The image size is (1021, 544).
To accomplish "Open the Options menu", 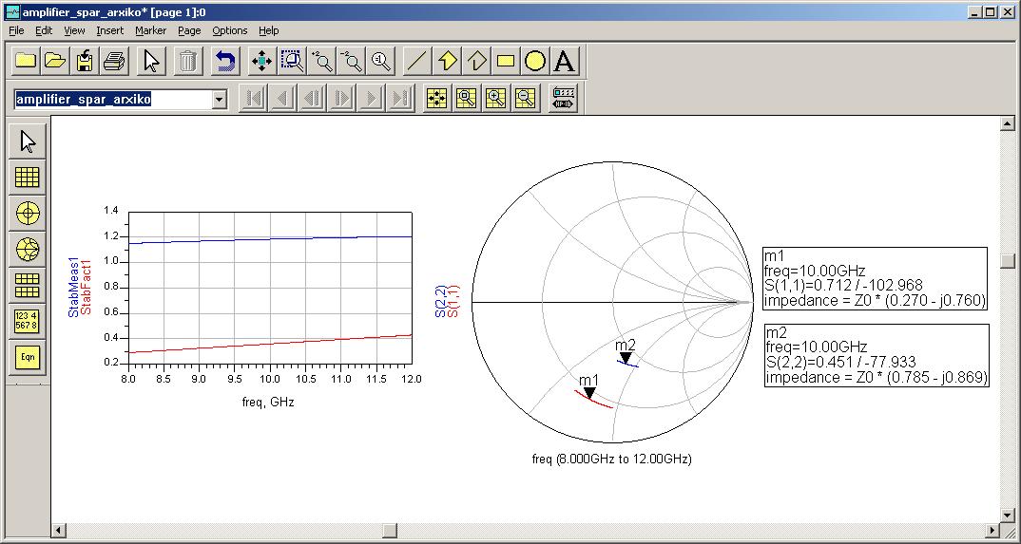I will pyautogui.click(x=230, y=30).
